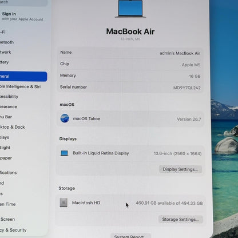This screenshot has height=238, width=238.
Task: Click the 'Memory' row label
Action: (x=68, y=76)
